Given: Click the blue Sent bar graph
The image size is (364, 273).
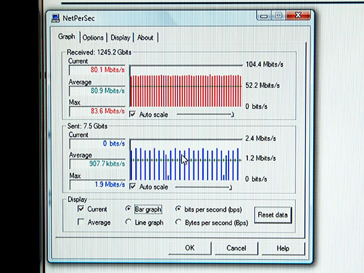Looking at the screenshot, I should tap(186, 160).
